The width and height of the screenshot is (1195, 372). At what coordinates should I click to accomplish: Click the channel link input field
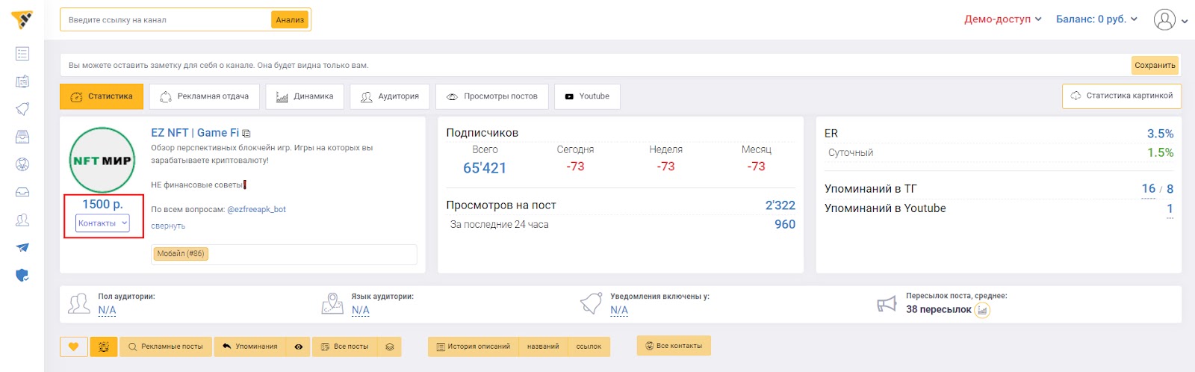click(166, 20)
